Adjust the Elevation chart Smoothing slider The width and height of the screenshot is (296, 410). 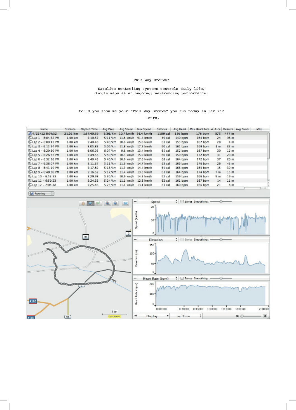click(221, 240)
